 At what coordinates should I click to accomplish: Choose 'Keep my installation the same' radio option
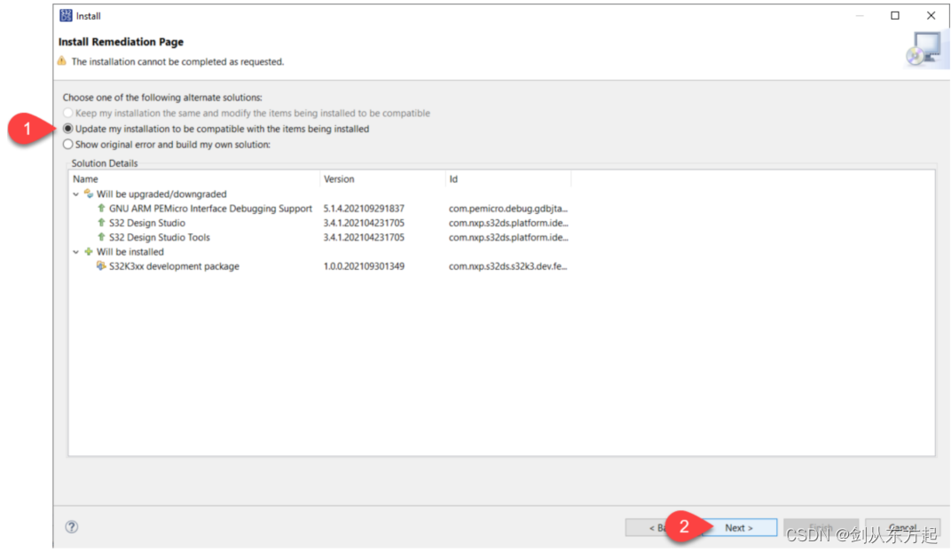click(68, 113)
